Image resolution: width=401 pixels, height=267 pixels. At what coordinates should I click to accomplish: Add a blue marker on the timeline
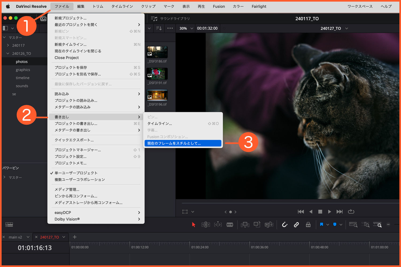(335, 225)
